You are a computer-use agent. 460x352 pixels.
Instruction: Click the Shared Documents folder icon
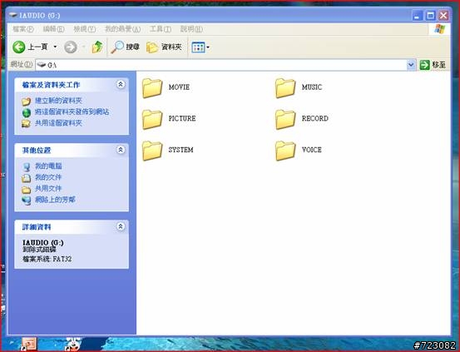pos(26,190)
